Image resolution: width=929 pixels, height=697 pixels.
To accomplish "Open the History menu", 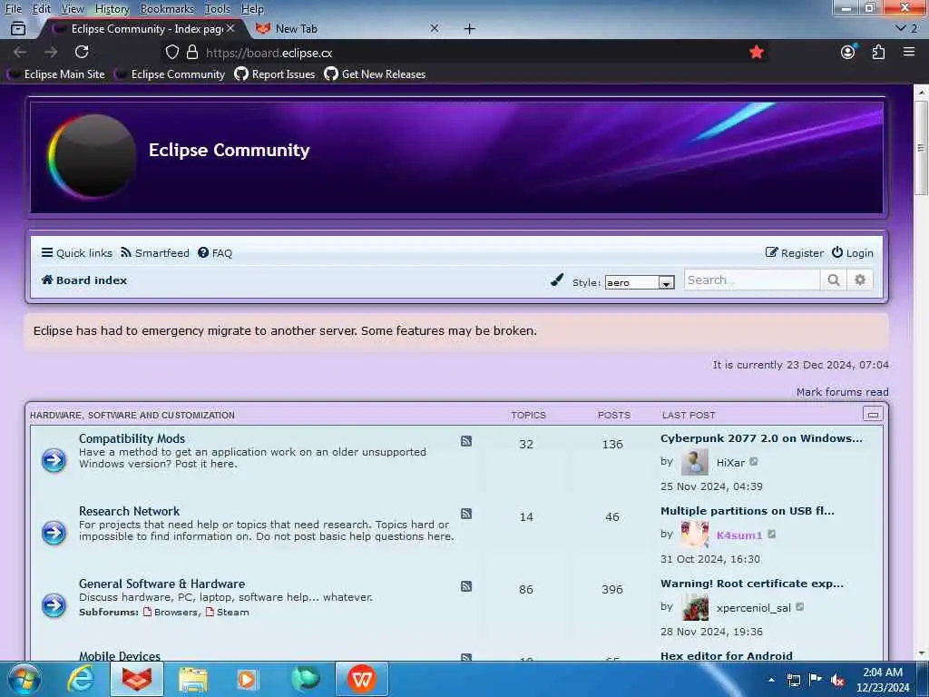I will click(112, 9).
